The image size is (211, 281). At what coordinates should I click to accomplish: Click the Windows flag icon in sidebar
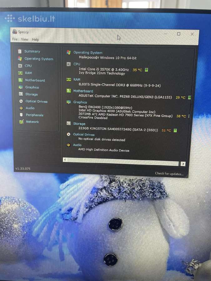click(20, 59)
